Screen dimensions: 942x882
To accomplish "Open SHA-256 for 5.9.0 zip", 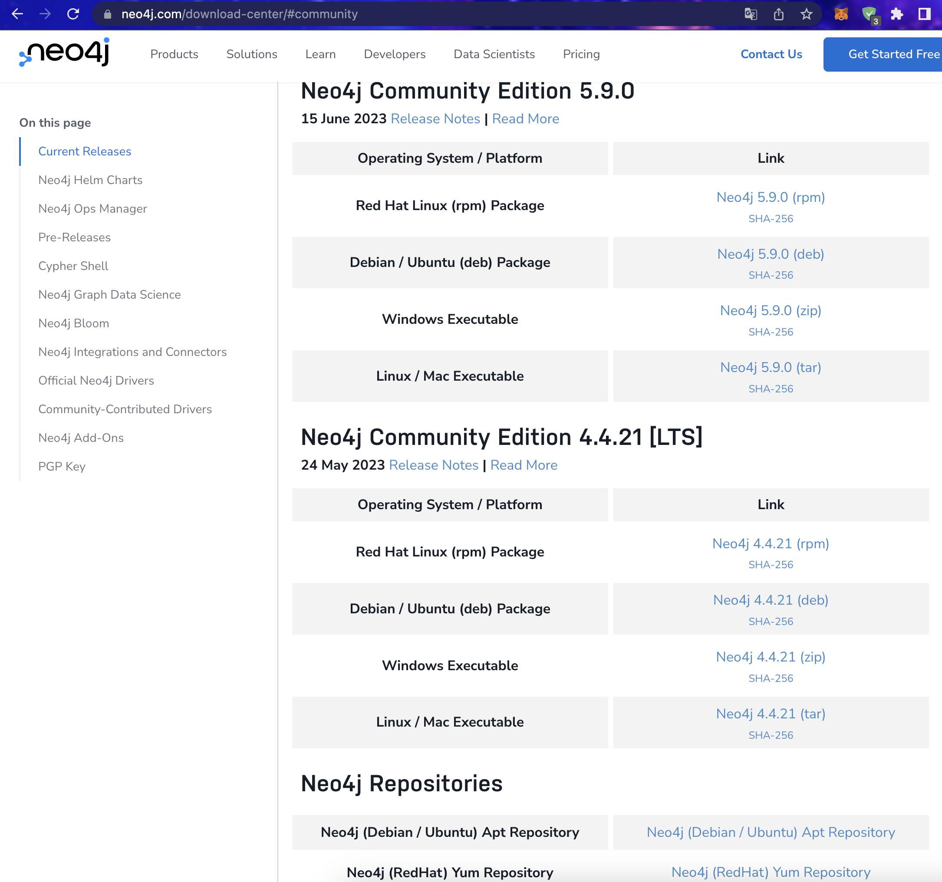I will [771, 332].
